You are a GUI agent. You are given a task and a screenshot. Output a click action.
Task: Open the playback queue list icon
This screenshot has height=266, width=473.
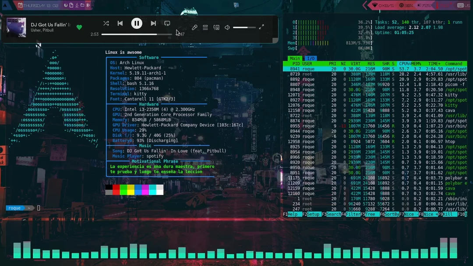coord(205,27)
